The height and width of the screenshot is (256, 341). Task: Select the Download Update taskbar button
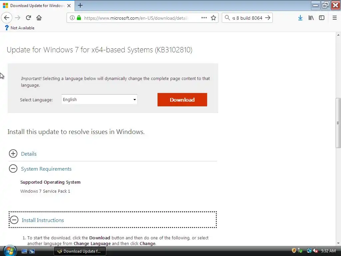pos(80,251)
